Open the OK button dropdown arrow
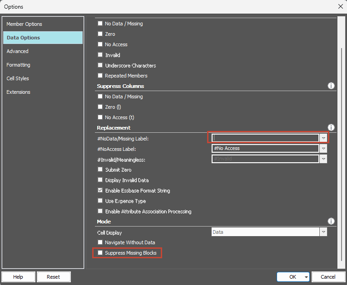Image resolution: width=347 pixels, height=285 pixels. click(x=306, y=277)
